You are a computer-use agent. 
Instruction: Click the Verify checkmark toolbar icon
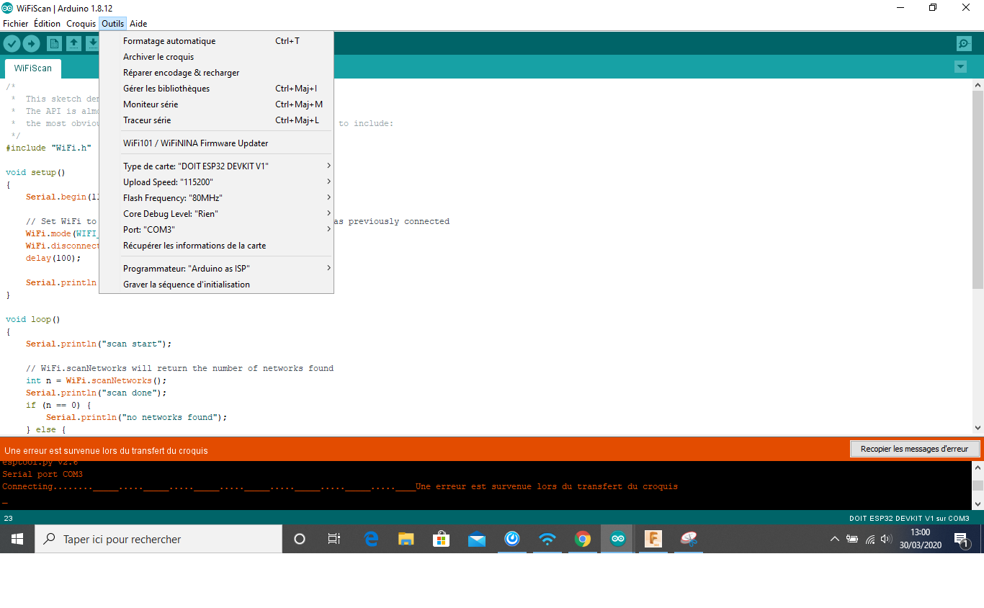pos(12,44)
